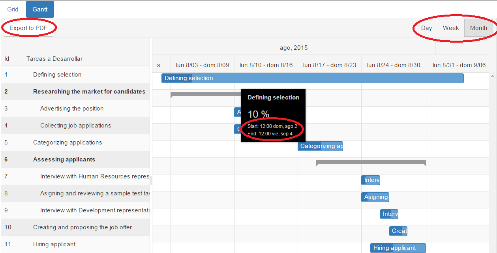Screen dimensions: 497x253
Task: Click the Assessing applicants summary bar
Action: click(x=371, y=162)
